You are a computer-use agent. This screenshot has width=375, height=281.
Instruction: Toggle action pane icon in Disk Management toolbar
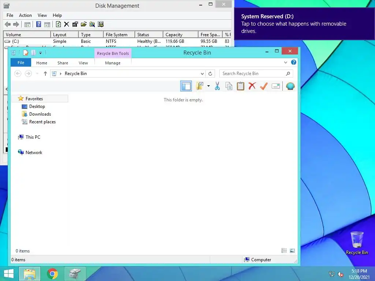47,24
